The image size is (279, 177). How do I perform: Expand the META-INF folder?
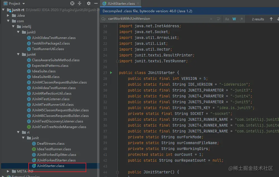click(x=8, y=171)
